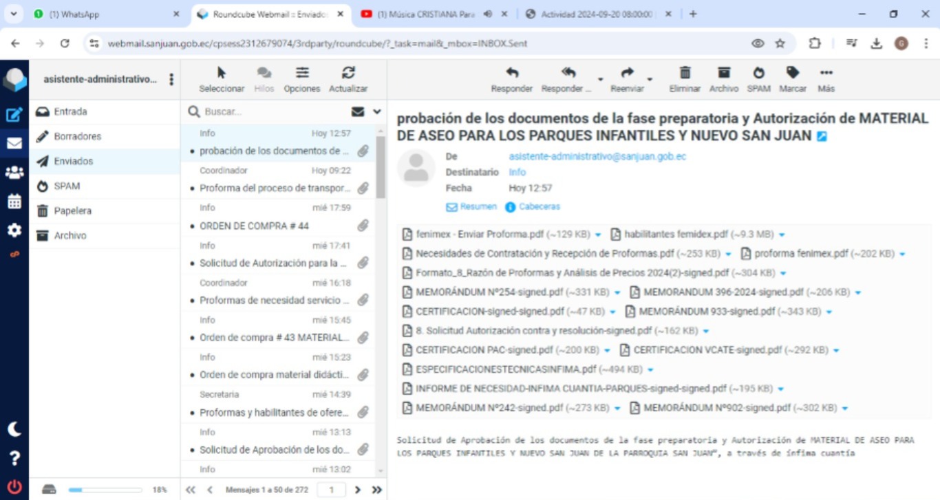Screen dimensions: 940x500
Task: Open the Borradores folder
Action: tap(77, 136)
